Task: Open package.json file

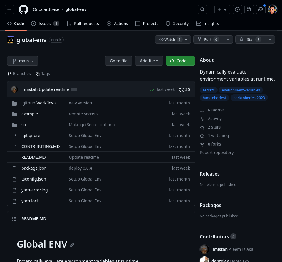Action: tap(34, 168)
